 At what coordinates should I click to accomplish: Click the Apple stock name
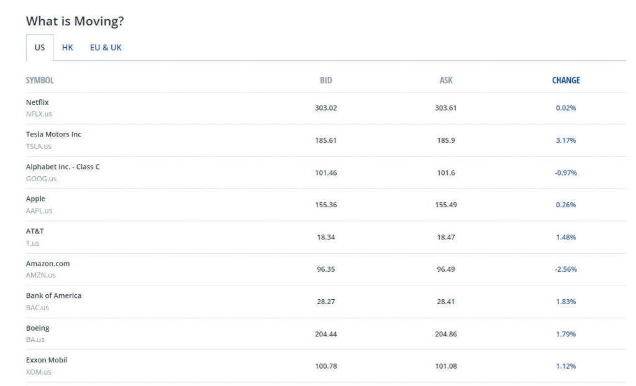click(x=35, y=199)
